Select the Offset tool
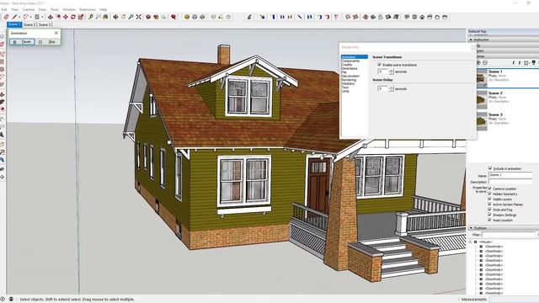 click(58, 17)
